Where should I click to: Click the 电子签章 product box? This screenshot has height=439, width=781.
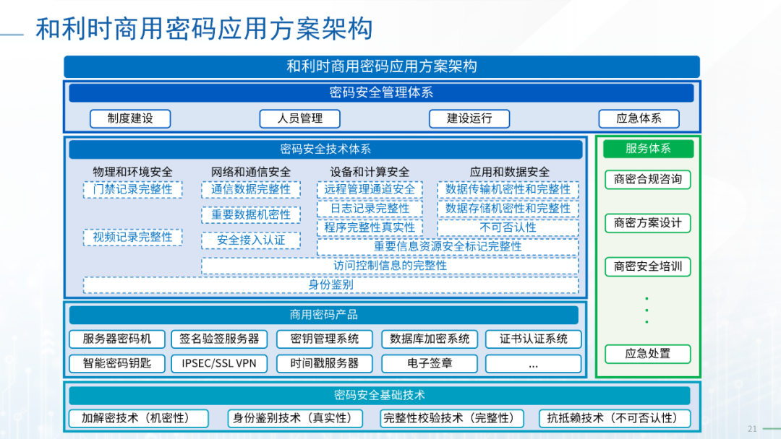[x=430, y=363]
